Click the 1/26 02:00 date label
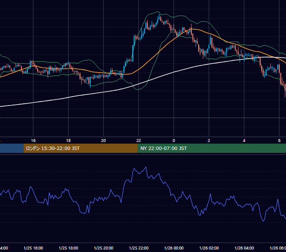Screen dimensions: 286x252 (209, 248)
